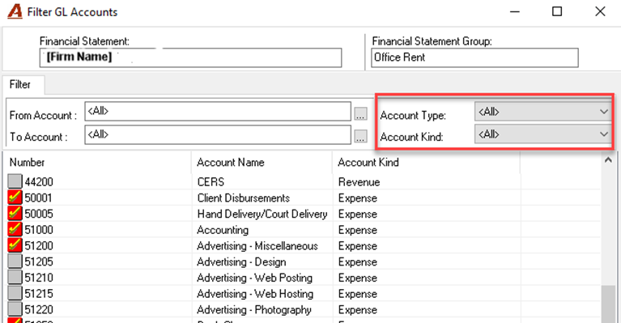Select the Accounting account name
Image resolution: width=621 pixels, height=323 pixels.
coord(223,230)
